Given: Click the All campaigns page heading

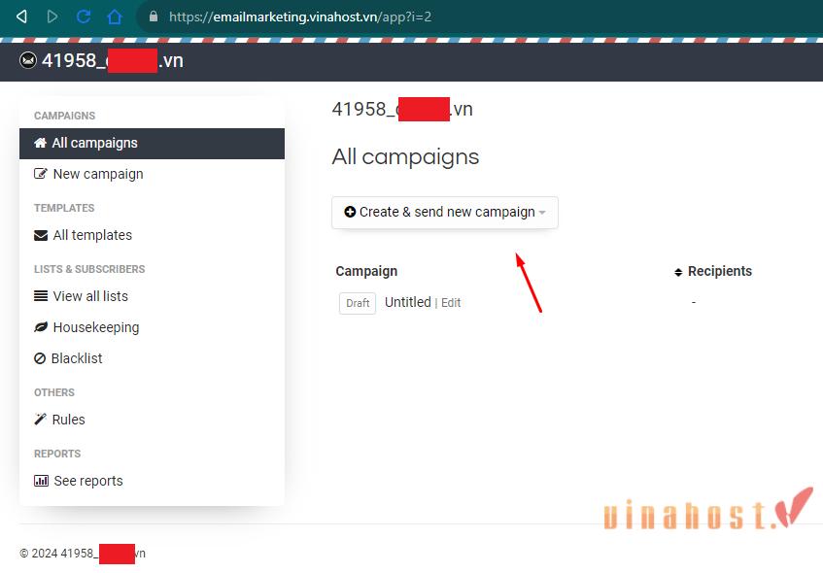Looking at the screenshot, I should 405,157.
